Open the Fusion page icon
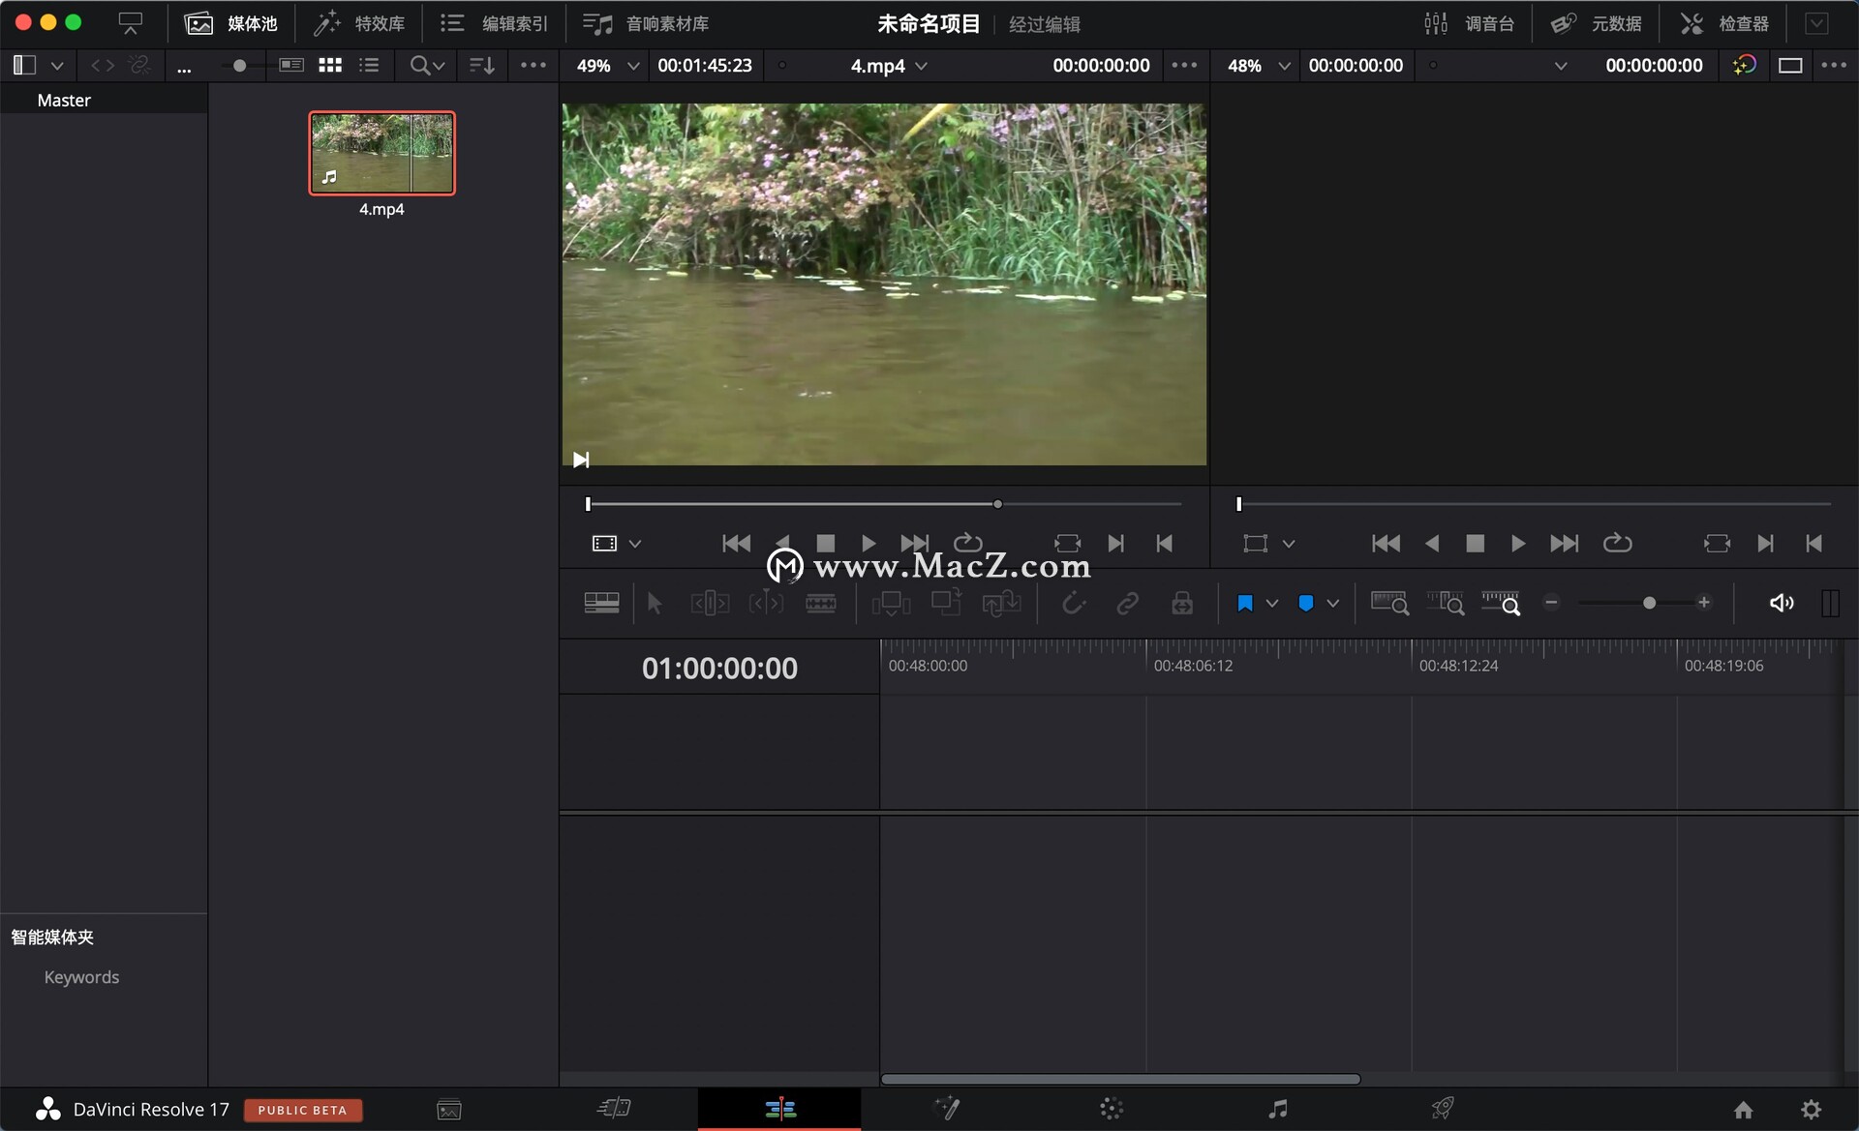This screenshot has width=1859, height=1131. pos(946,1109)
